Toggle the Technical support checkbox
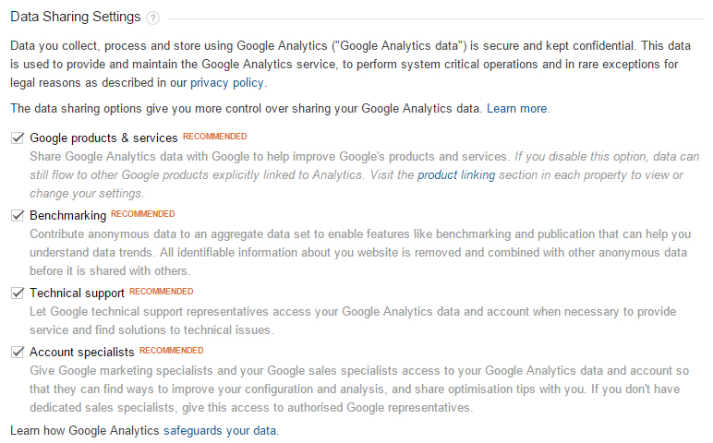The height and width of the screenshot is (443, 713). coord(18,293)
